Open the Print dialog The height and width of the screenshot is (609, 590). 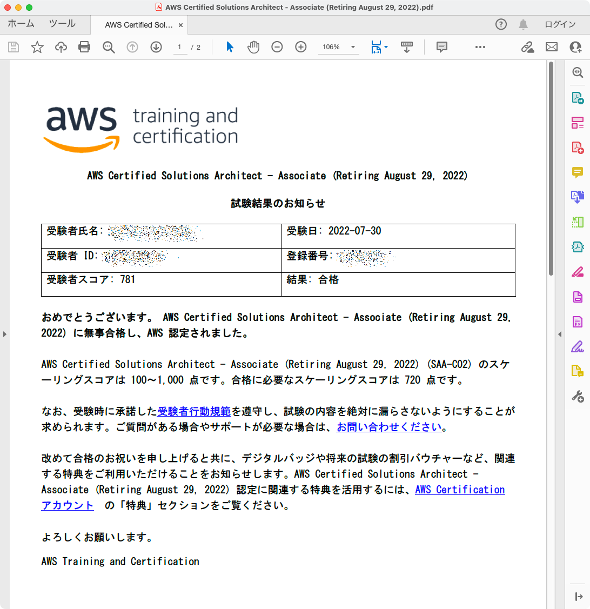coord(84,48)
